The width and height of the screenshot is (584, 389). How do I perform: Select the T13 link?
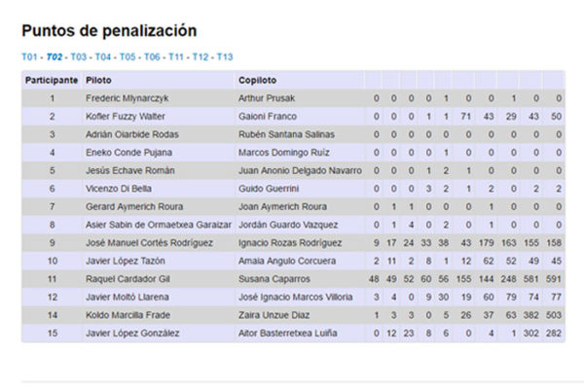pos(225,57)
